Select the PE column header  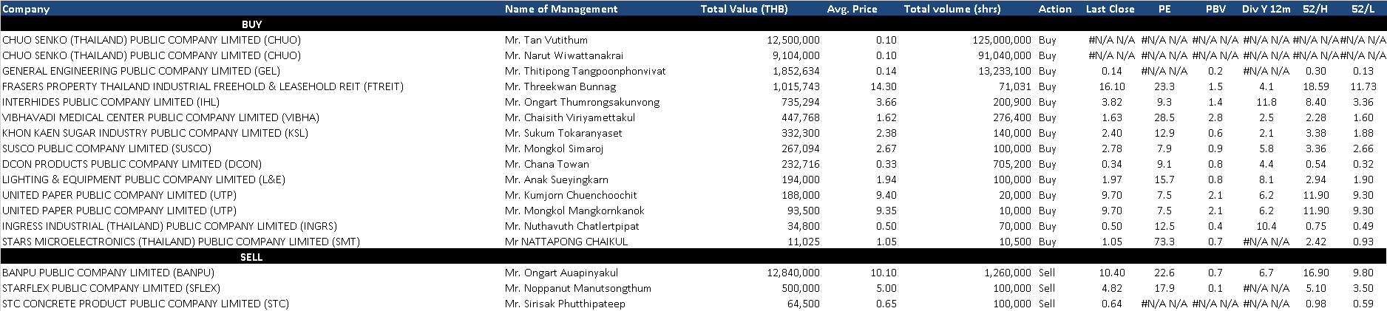click(x=1164, y=9)
